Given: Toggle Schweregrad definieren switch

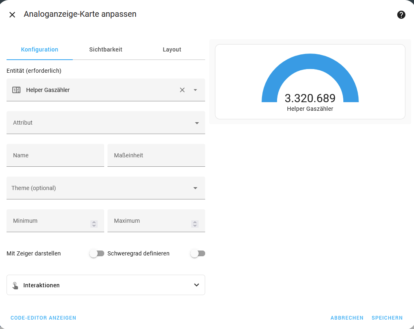Looking at the screenshot, I should pos(198,253).
